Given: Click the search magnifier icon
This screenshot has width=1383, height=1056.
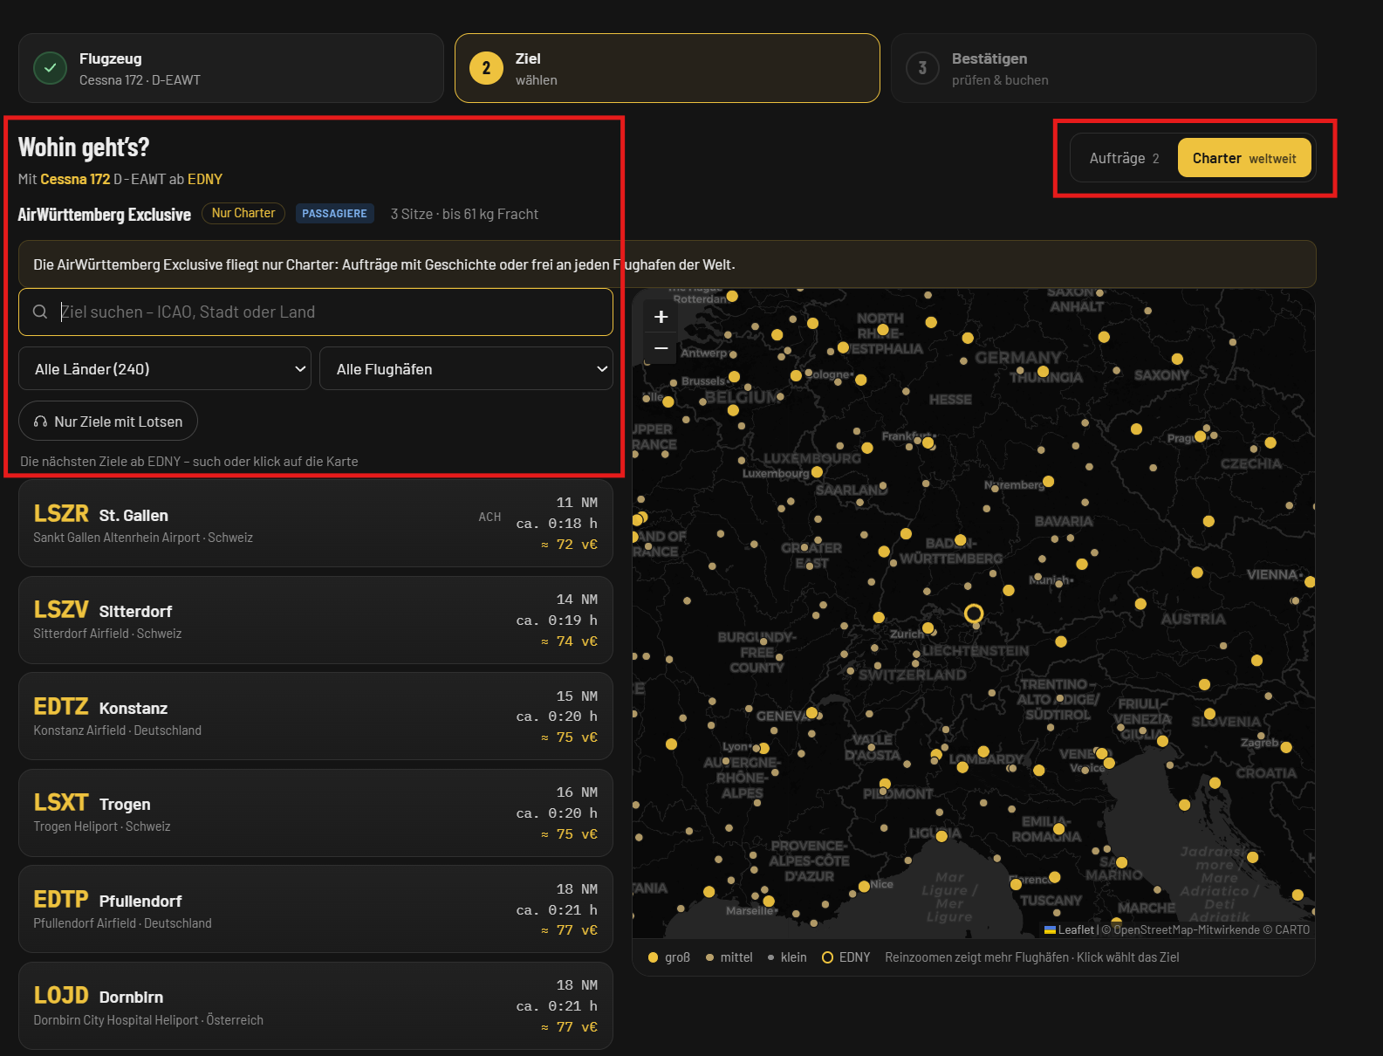Looking at the screenshot, I should [x=40, y=312].
